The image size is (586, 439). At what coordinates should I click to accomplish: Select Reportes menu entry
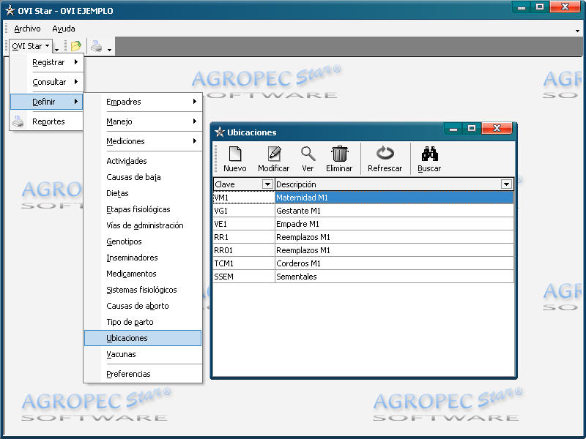point(46,121)
